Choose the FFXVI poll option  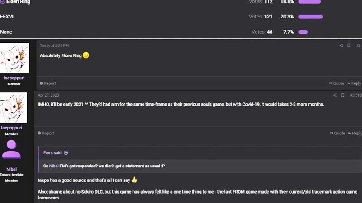[6, 17]
